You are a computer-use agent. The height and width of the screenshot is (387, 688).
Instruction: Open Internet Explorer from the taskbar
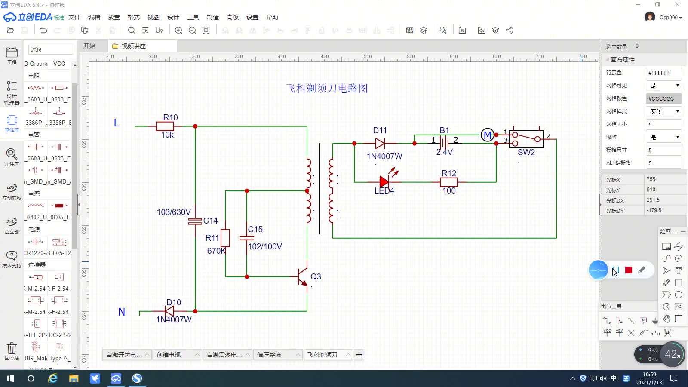tap(52, 378)
